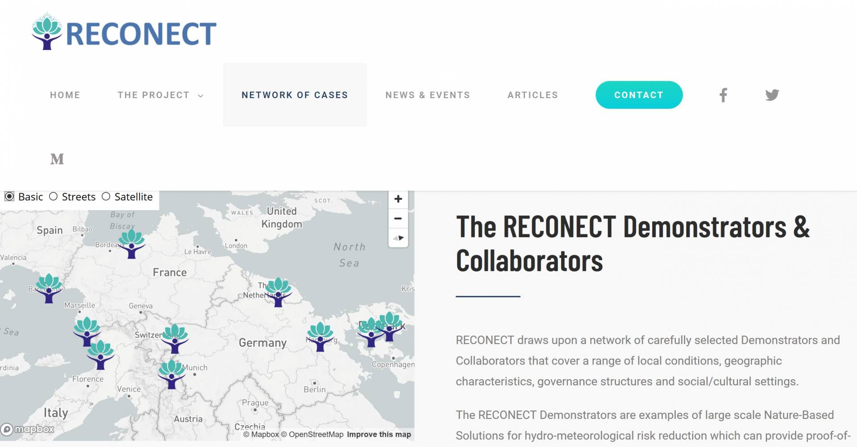The image size is (857, 447).
Task: Switch map to Streets style
Action: (x=54, y=197)
